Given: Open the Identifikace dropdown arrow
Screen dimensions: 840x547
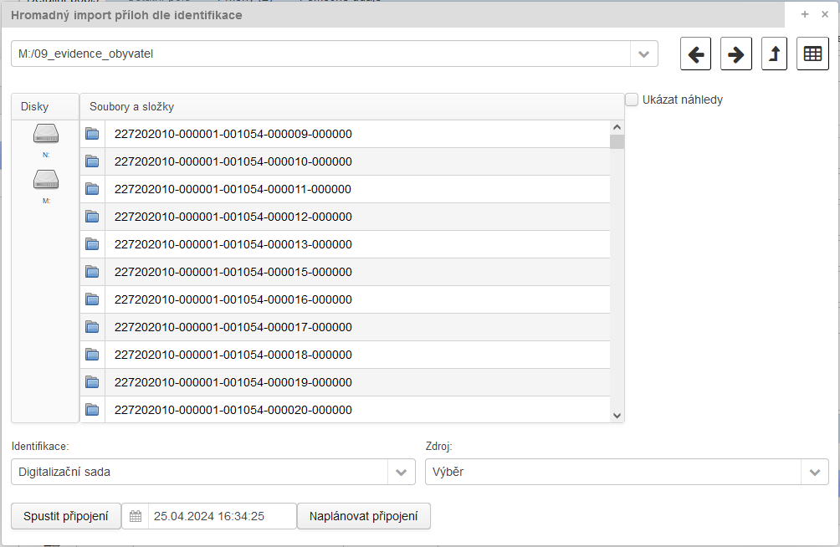Looking at the screenshot, I should click(401, 472).
